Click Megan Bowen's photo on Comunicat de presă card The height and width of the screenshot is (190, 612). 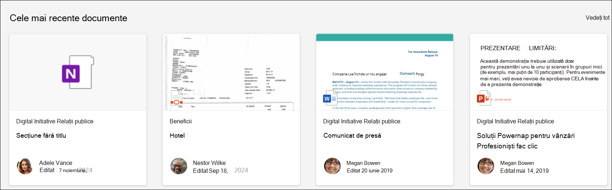pyautogui.click(x=332, y=166)
